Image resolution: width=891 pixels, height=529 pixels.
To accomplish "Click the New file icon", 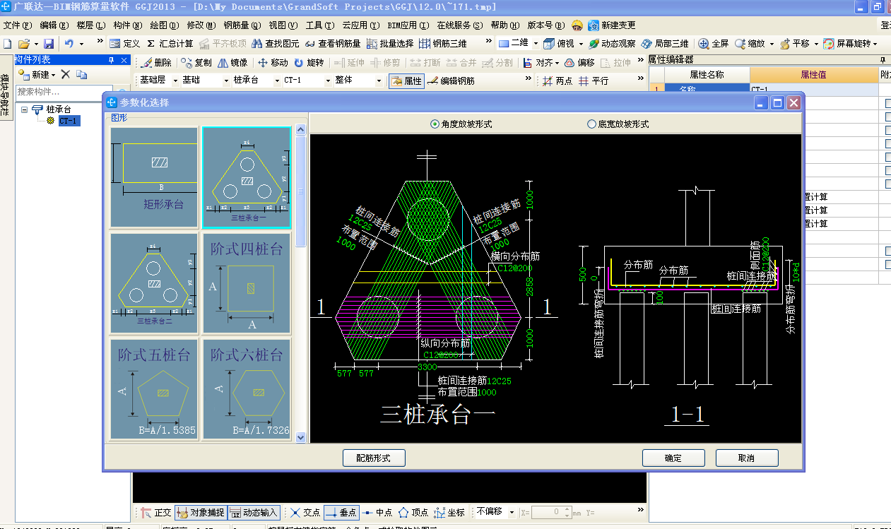I will (x=8, y=44).
